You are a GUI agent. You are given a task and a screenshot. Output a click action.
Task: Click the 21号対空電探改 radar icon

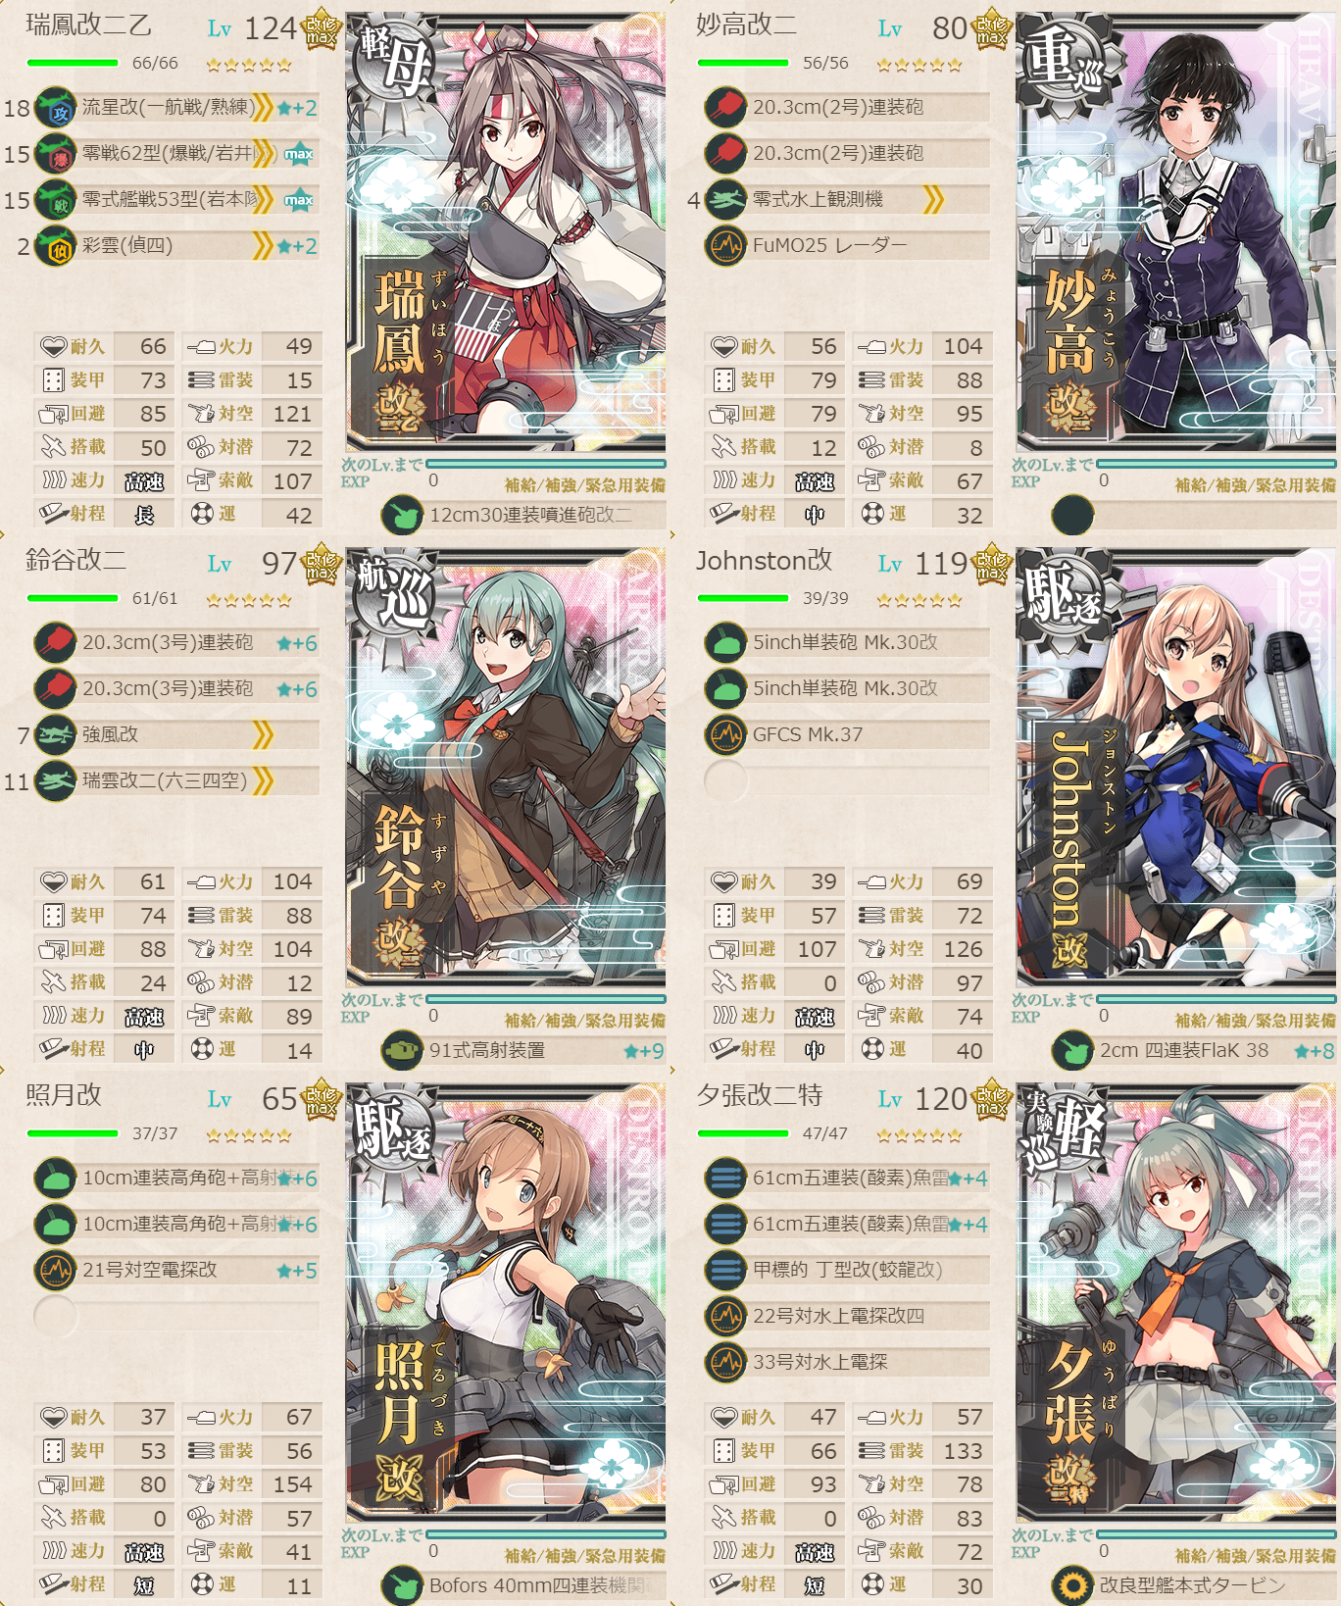[x=56, y=1270]
